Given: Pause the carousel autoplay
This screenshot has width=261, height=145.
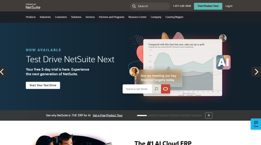Looking at the screenshot, I should pos(209,115).
